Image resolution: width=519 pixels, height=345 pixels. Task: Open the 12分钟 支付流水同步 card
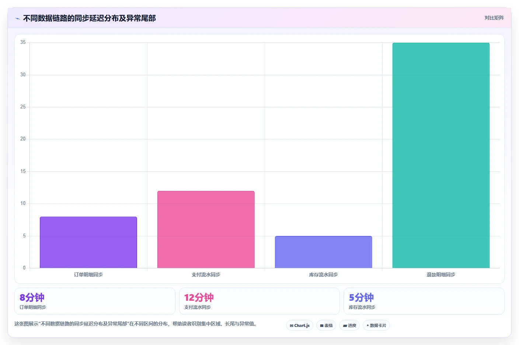(x=259, y=301)
